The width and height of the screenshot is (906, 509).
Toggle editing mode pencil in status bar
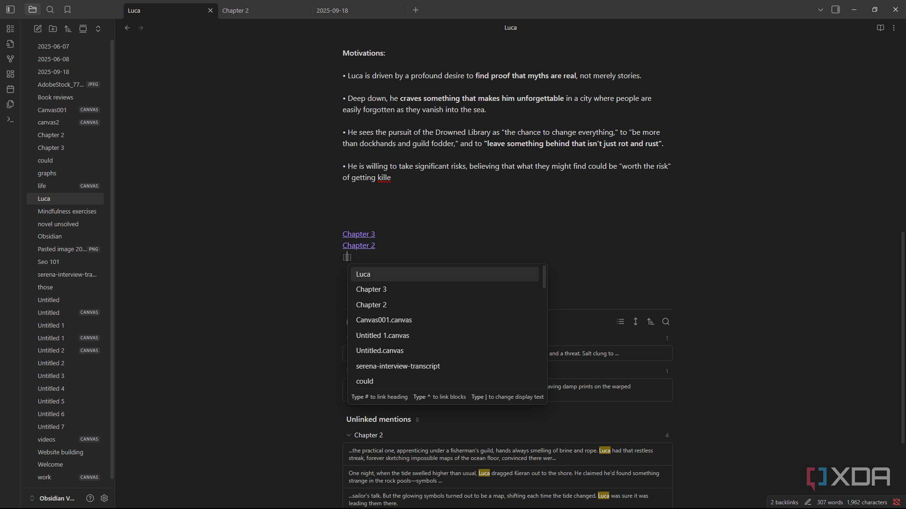point(808,502)
